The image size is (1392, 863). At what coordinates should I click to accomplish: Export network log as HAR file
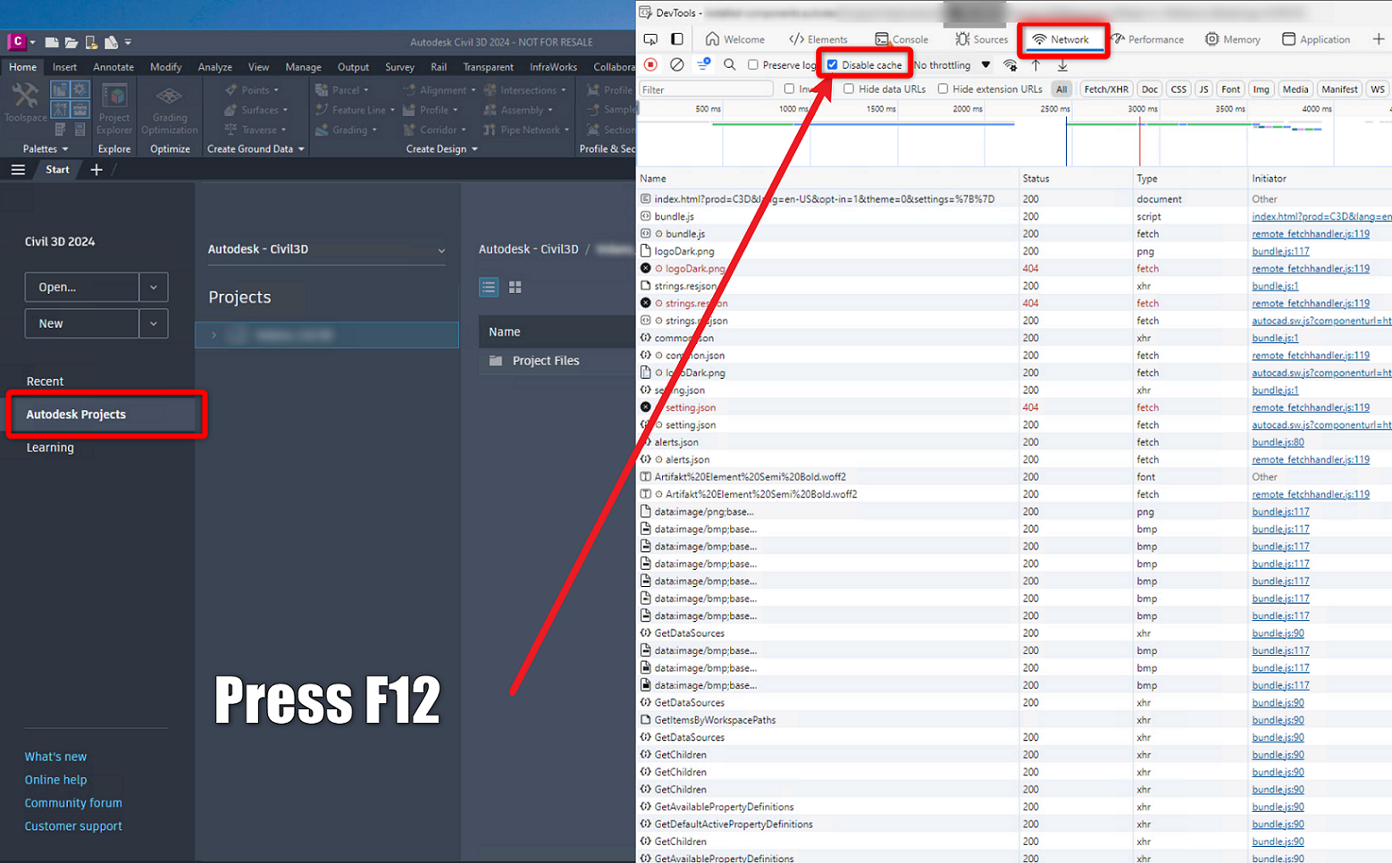point(1062,64)
